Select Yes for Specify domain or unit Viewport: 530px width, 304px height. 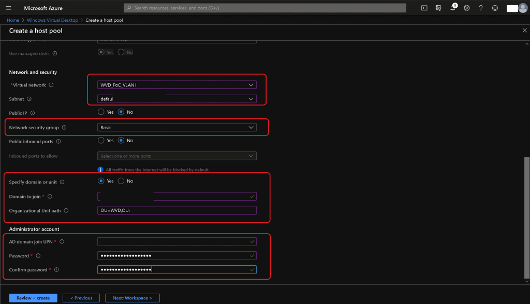tap(101, 181)
